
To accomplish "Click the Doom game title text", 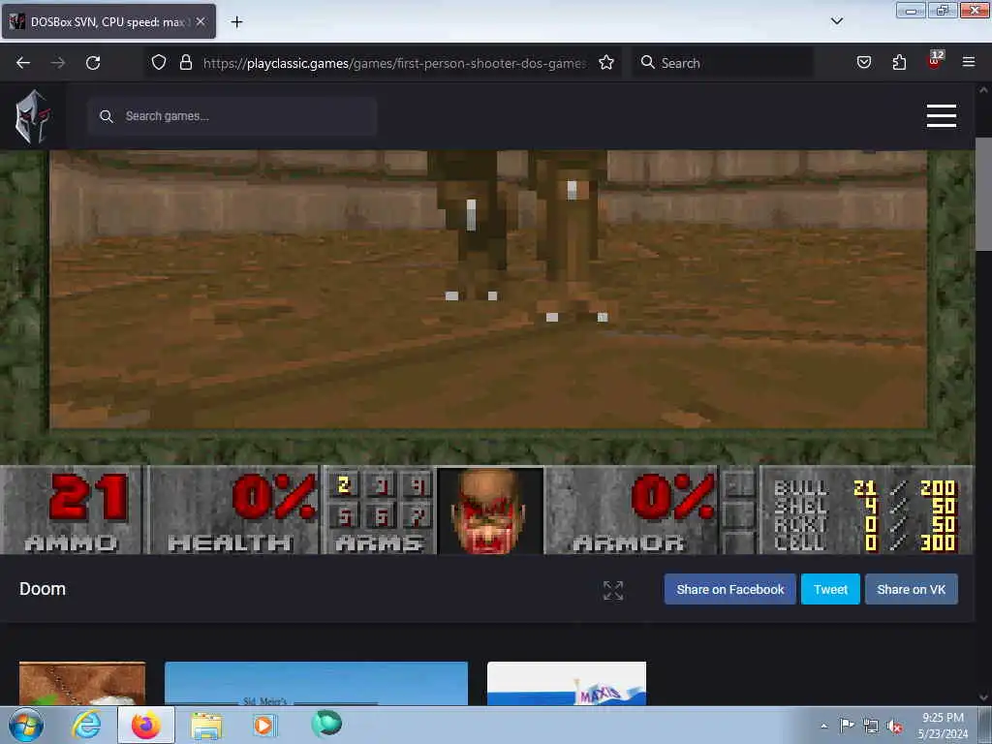I will (x=43, y=589).
